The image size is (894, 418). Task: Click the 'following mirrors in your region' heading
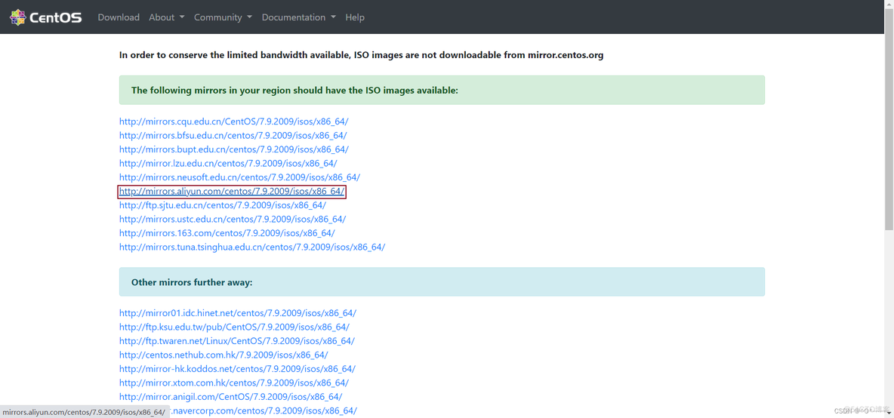point(294,90)
